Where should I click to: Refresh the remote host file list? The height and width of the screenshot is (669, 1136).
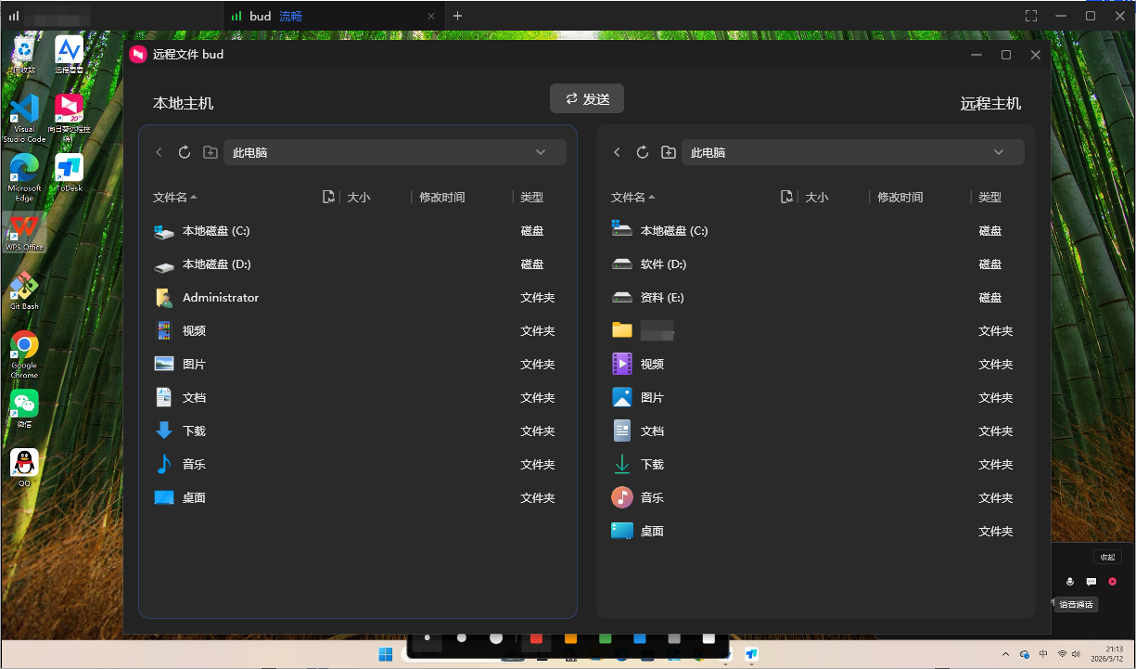point(643,152)
